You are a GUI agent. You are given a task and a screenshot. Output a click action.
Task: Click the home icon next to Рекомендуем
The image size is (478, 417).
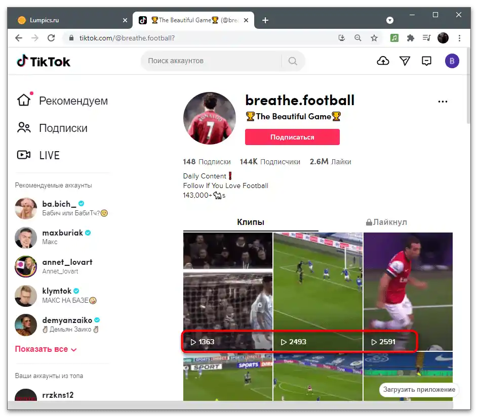(24, 100)
